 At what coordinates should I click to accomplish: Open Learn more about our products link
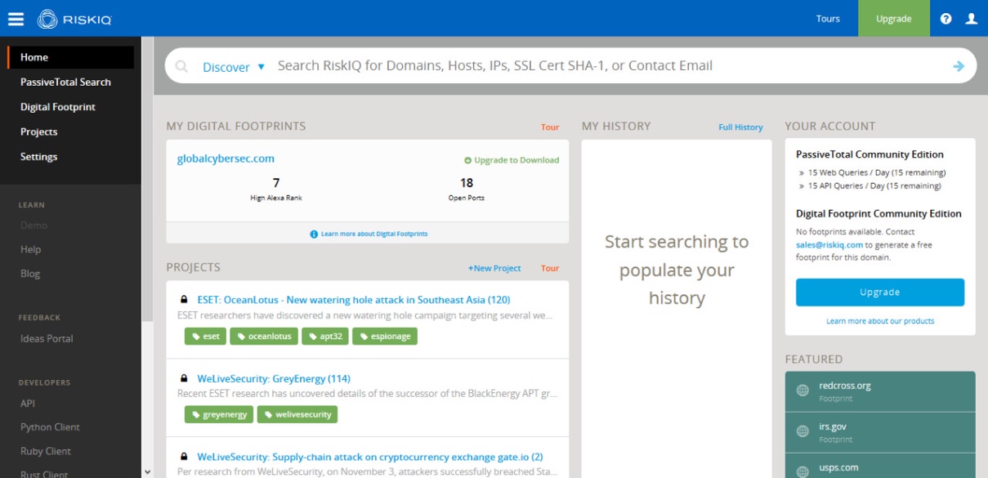(x=880, y=321)
